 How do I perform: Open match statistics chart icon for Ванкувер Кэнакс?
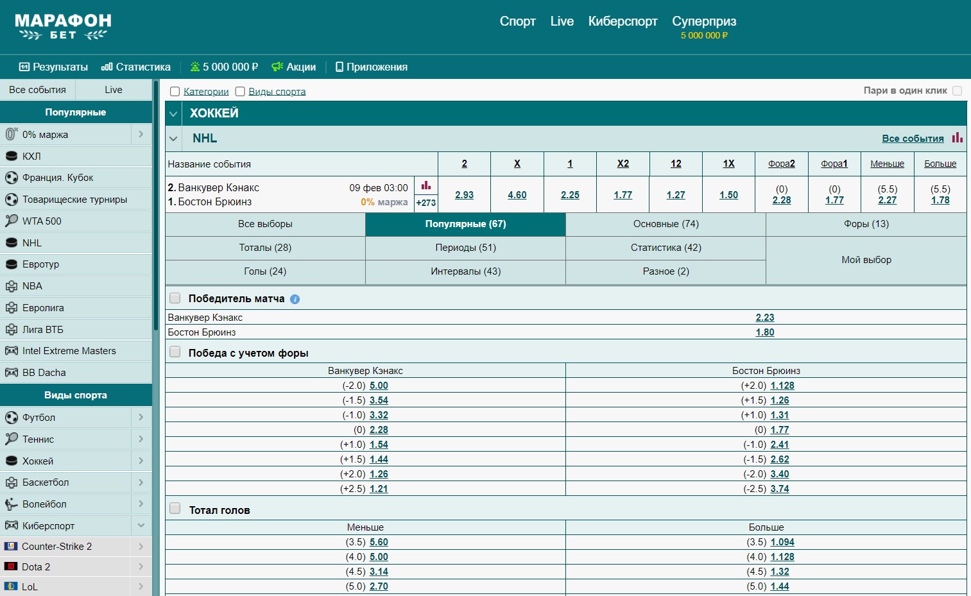pos(426,186)
